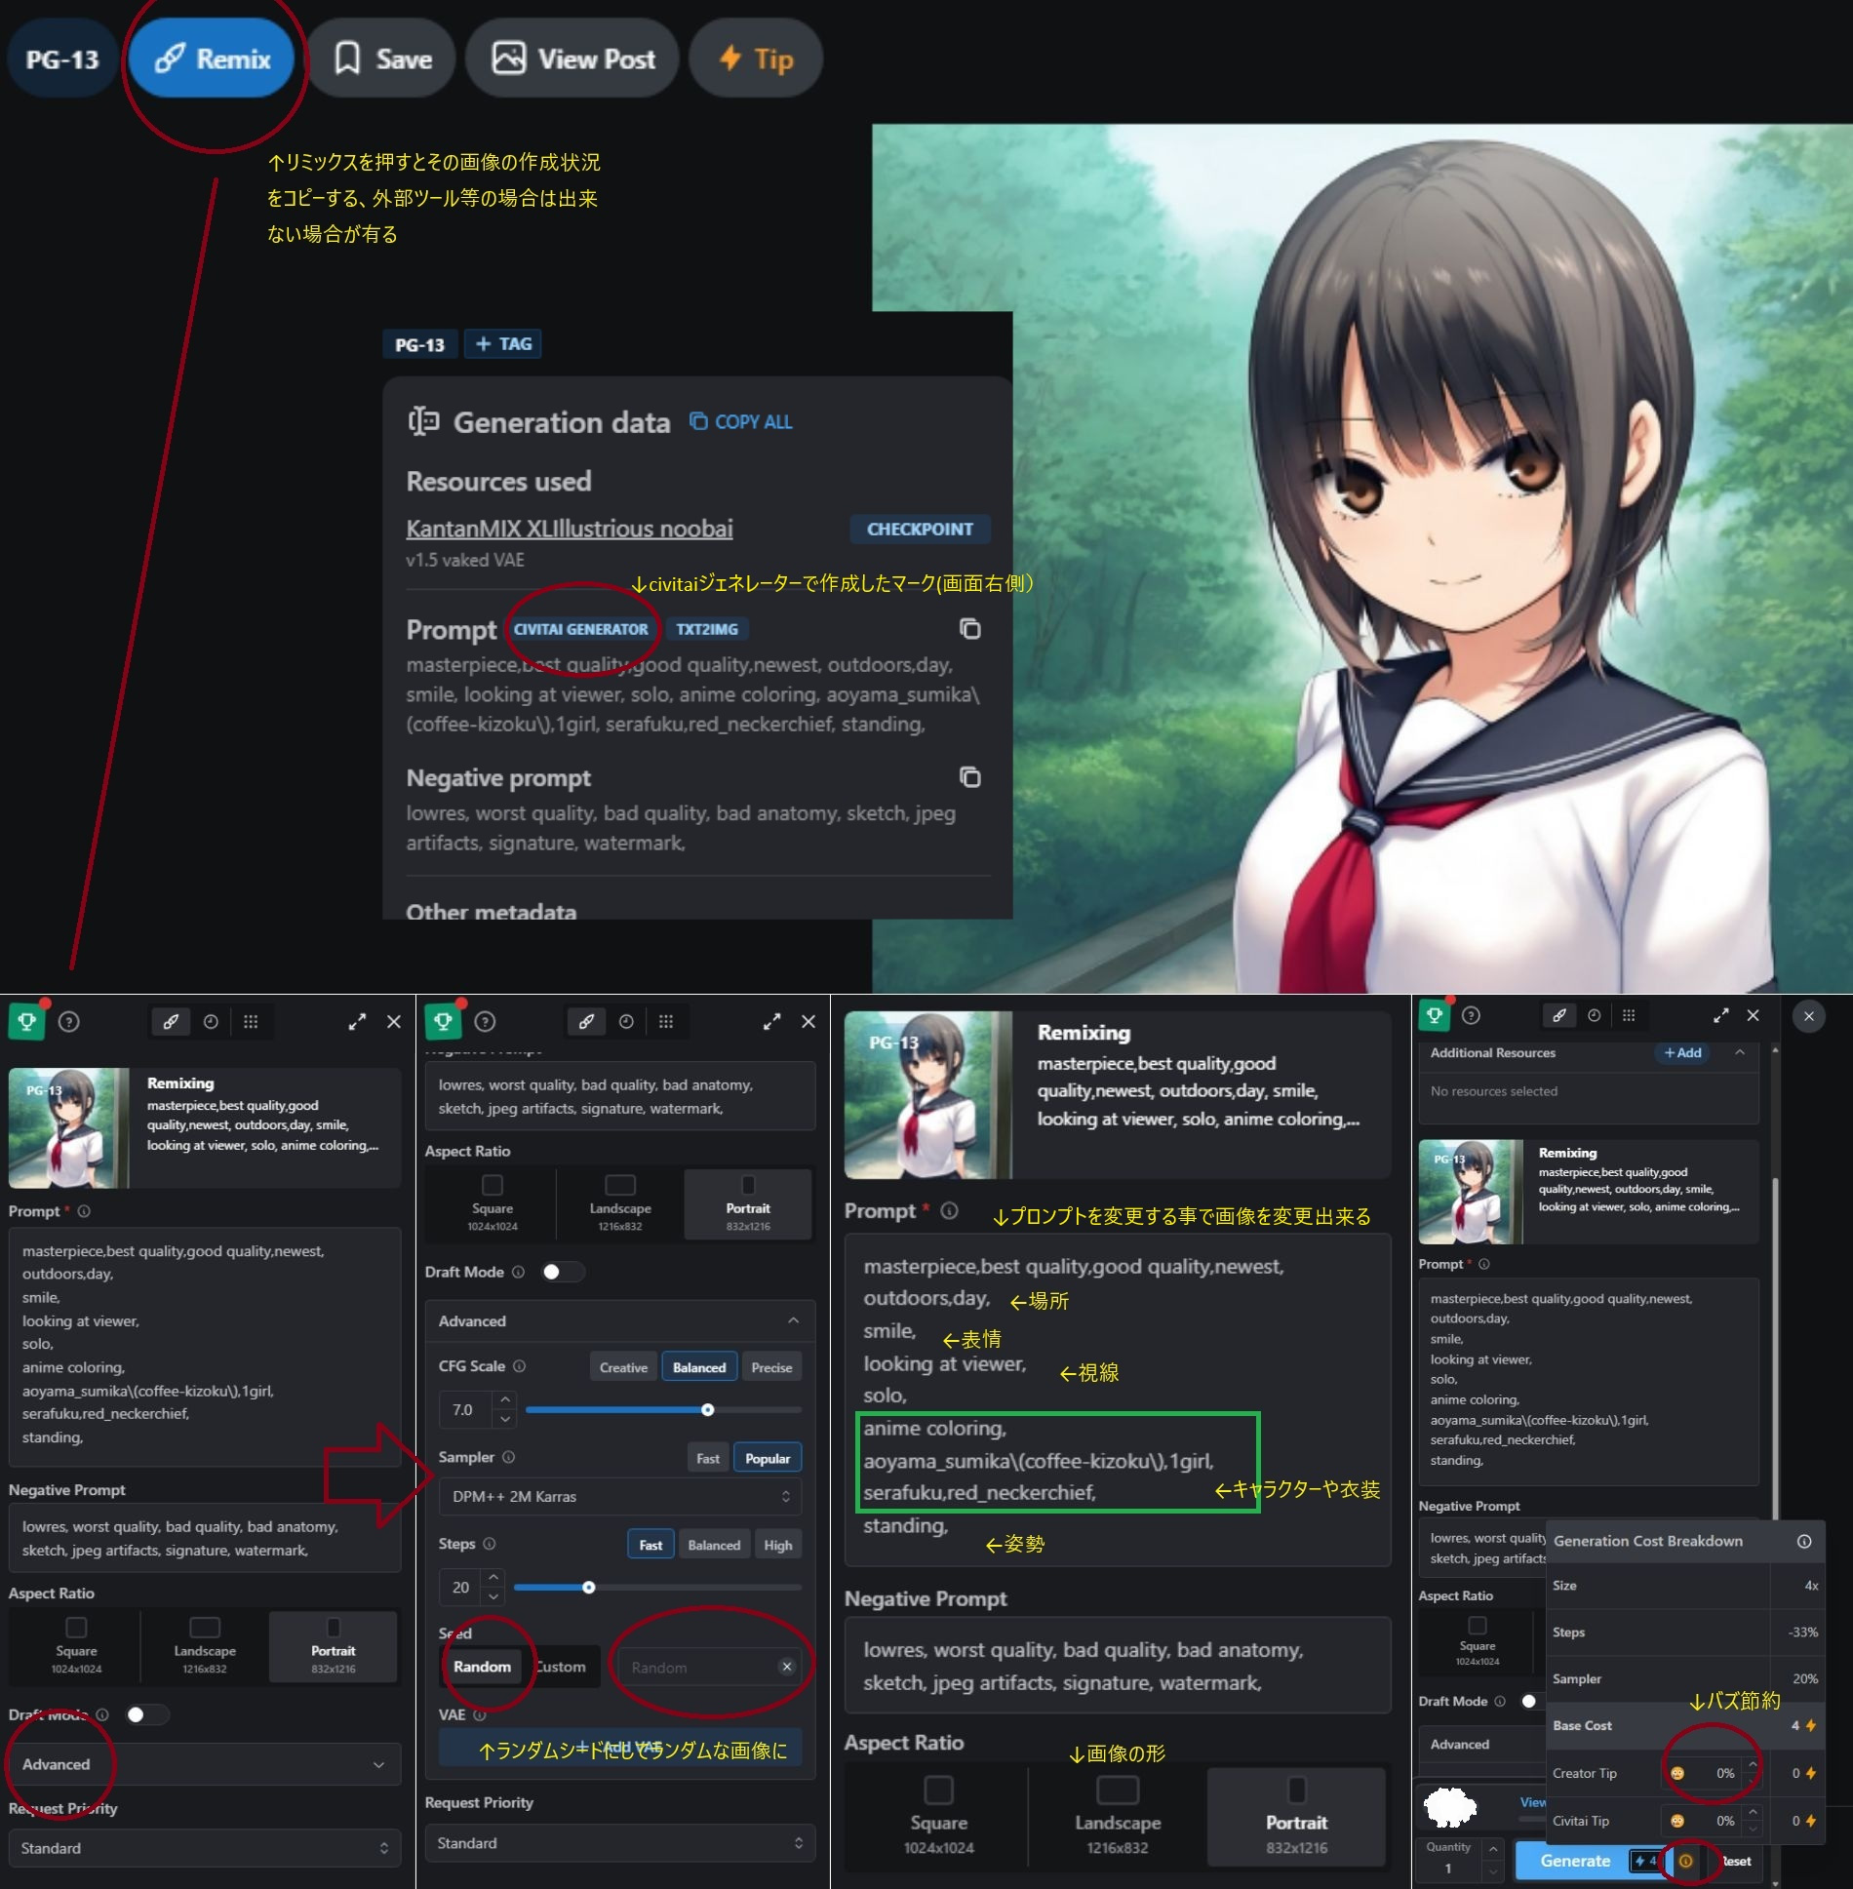Open View Post
Image resolution: width=1853 pixels, height=1889 pixels.
click(x=572, y=59)
